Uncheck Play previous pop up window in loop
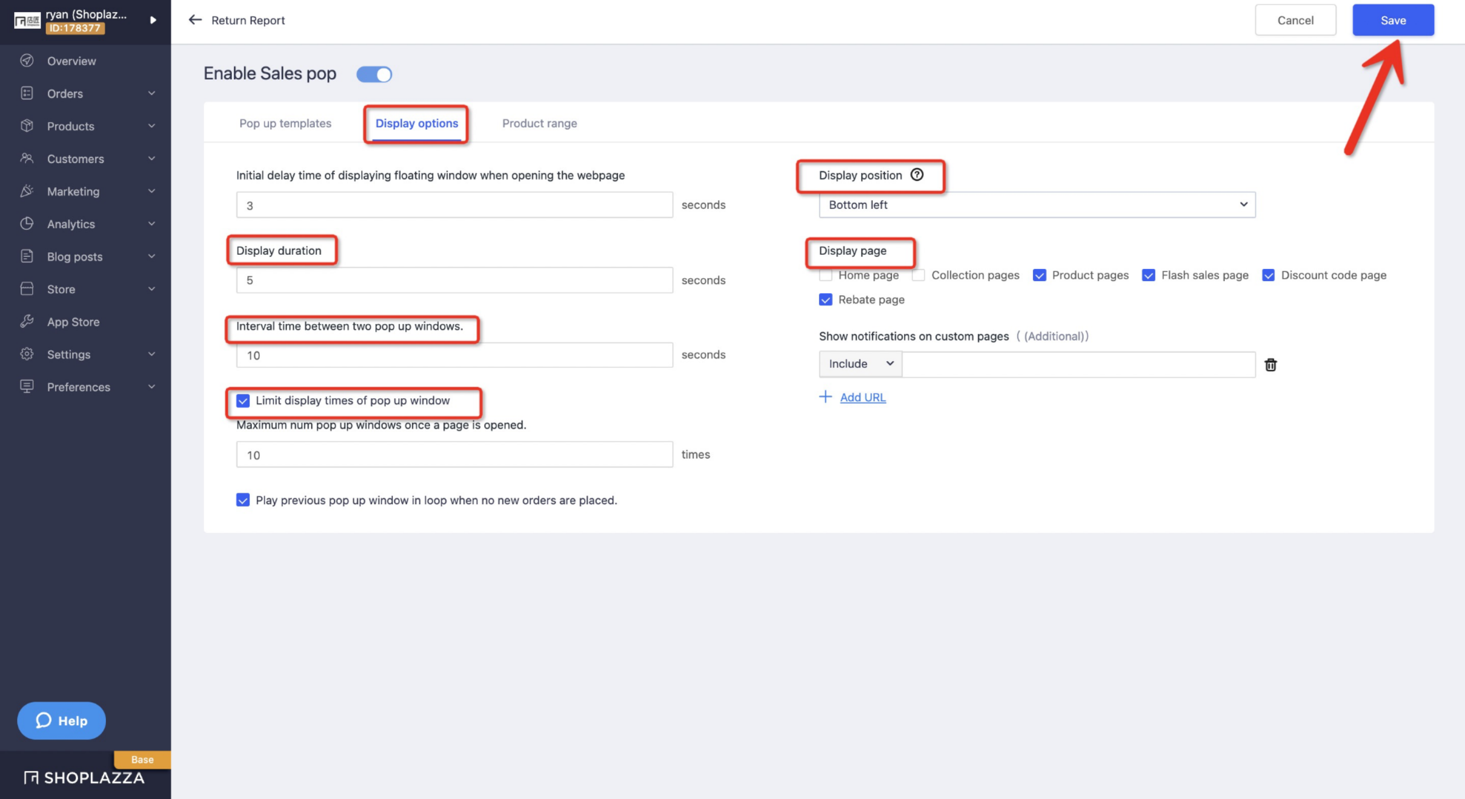The width and height of the screenshot is (1465, 799). click(x=243, y=500)
